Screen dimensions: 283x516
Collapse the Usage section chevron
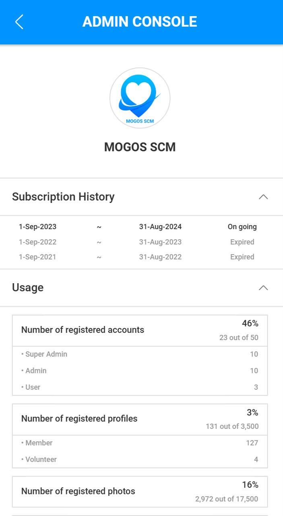click(x=263, y=288)
